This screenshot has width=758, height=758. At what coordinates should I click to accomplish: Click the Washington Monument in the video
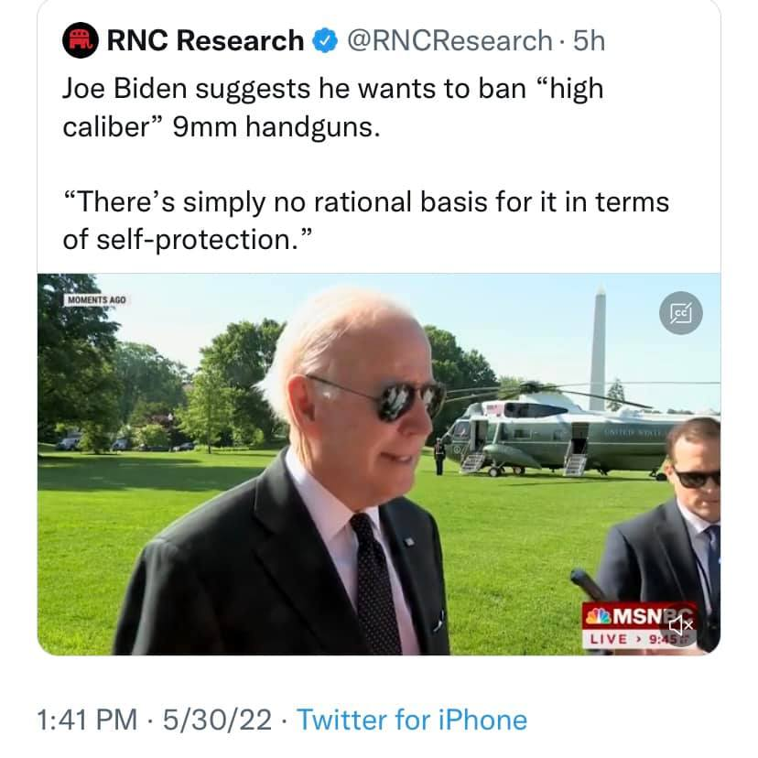(x=598, y=348)
